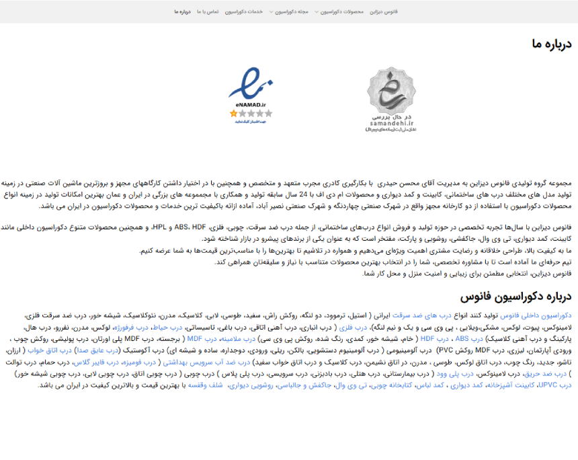578x460 pixels.
Task: Open the تماس با ما page
Action: (208, 12)
